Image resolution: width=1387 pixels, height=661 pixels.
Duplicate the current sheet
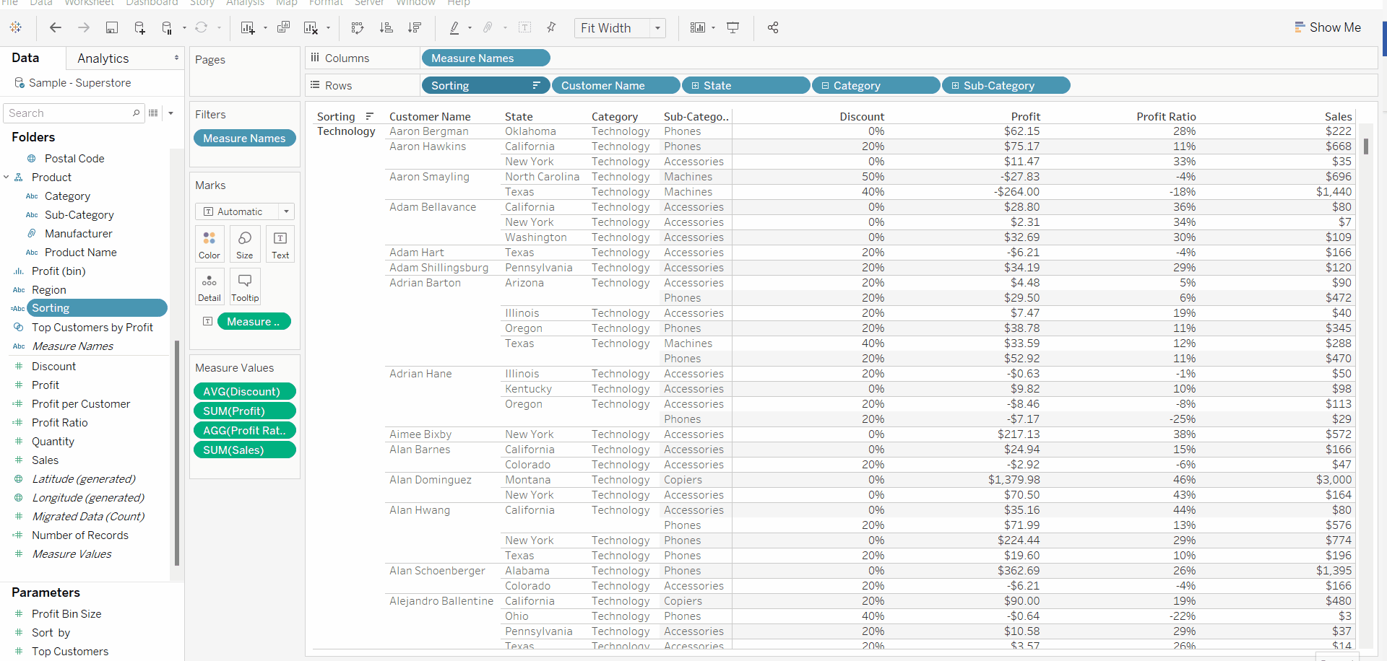(x=283, y=27)
